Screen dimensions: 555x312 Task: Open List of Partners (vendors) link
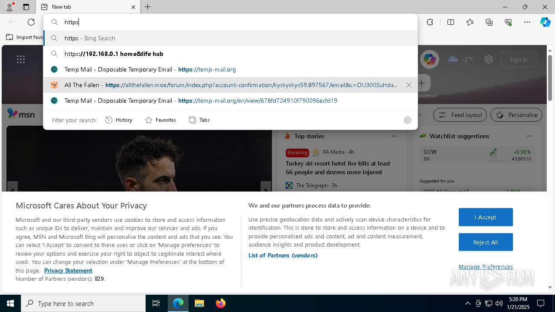pyautogui.click(x=283, y=255)
